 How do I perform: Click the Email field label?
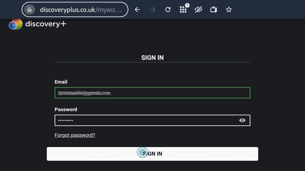tap(61, 82)
